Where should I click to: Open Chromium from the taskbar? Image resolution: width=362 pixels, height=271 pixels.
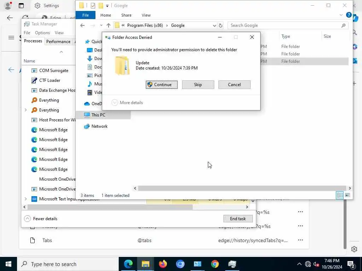click(x=180, y=264)
